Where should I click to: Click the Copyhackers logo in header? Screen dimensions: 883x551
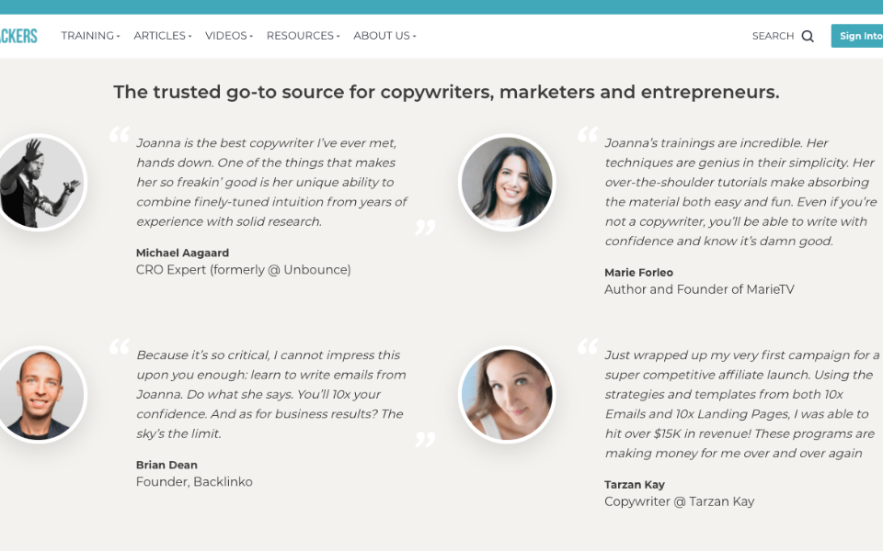point(18,36)
